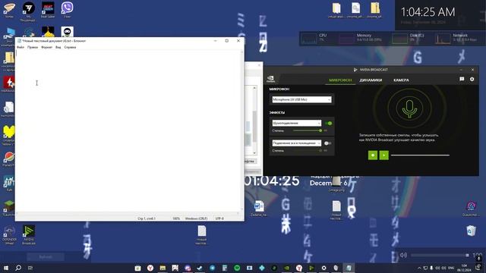Open the taskbar search icon

18,268
